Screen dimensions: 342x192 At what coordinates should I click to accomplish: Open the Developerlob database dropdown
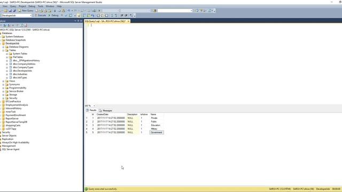click(30, 15)
